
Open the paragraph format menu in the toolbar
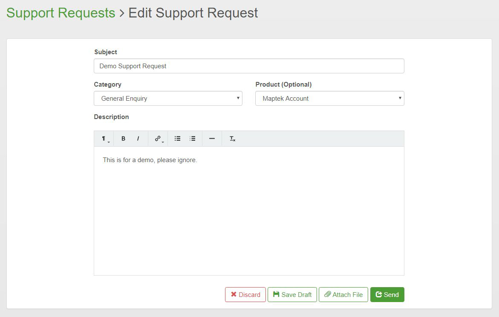click(x=104, y=139)
